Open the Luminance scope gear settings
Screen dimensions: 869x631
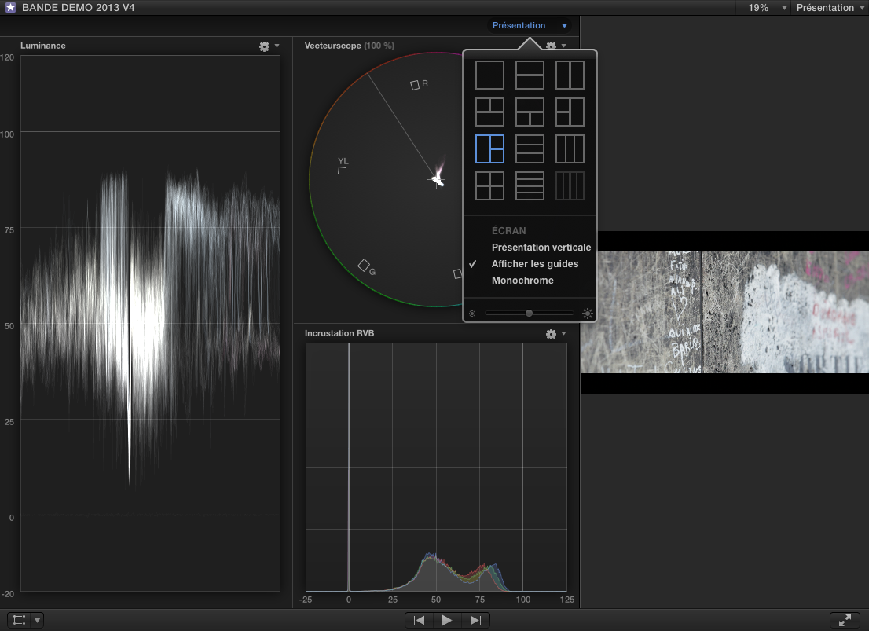coord(264,46)
